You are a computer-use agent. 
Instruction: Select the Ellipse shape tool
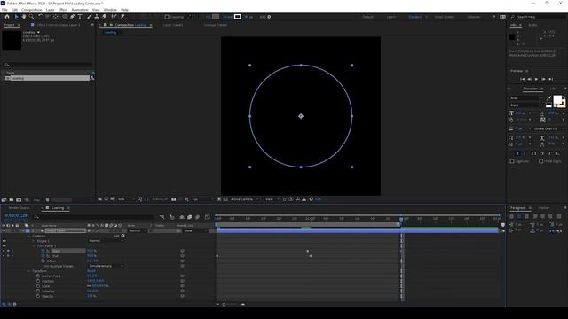65,17
